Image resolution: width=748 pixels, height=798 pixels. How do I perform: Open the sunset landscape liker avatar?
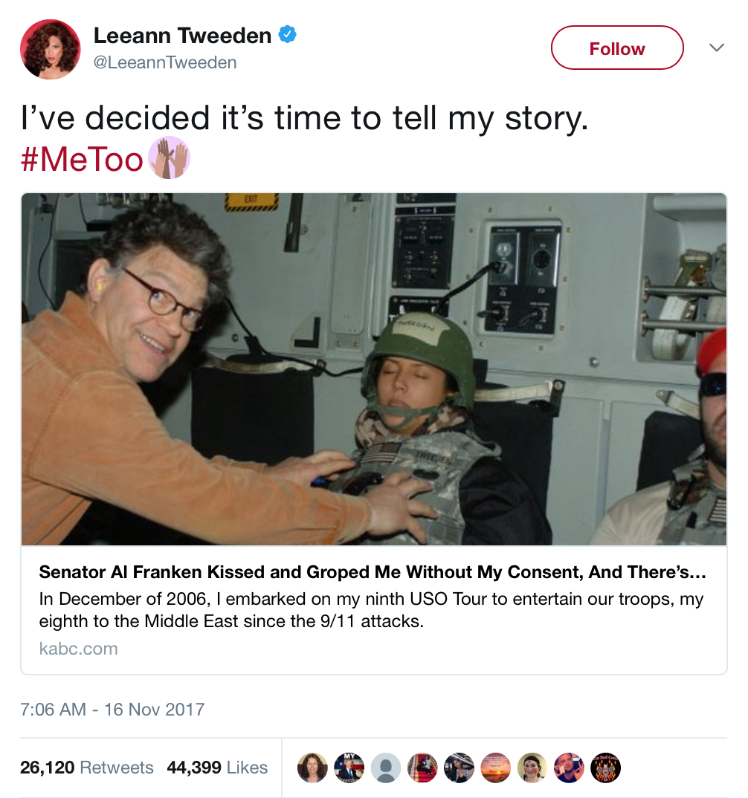495,768
